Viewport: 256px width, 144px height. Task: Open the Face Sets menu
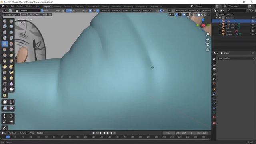tap(47, 15)
